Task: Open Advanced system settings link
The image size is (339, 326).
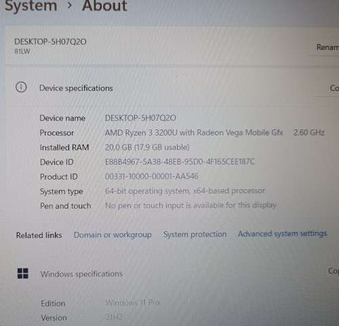Action: point(282,234)
